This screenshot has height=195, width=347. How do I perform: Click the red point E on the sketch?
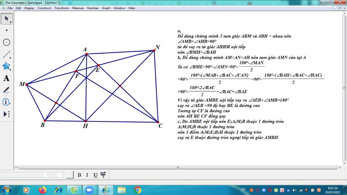99,65
